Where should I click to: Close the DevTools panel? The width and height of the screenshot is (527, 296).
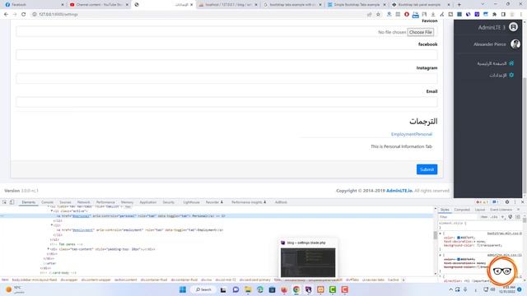tap(522, 202)
